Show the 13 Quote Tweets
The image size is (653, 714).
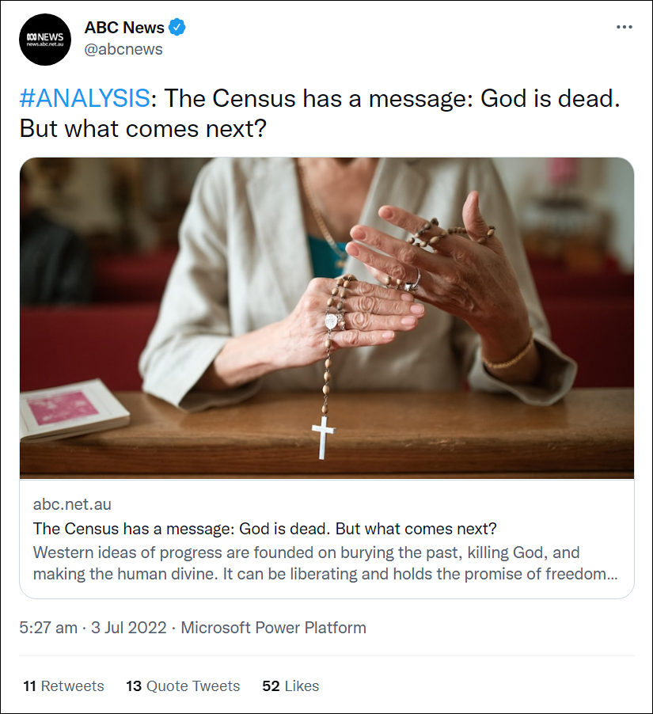point(183,686)
